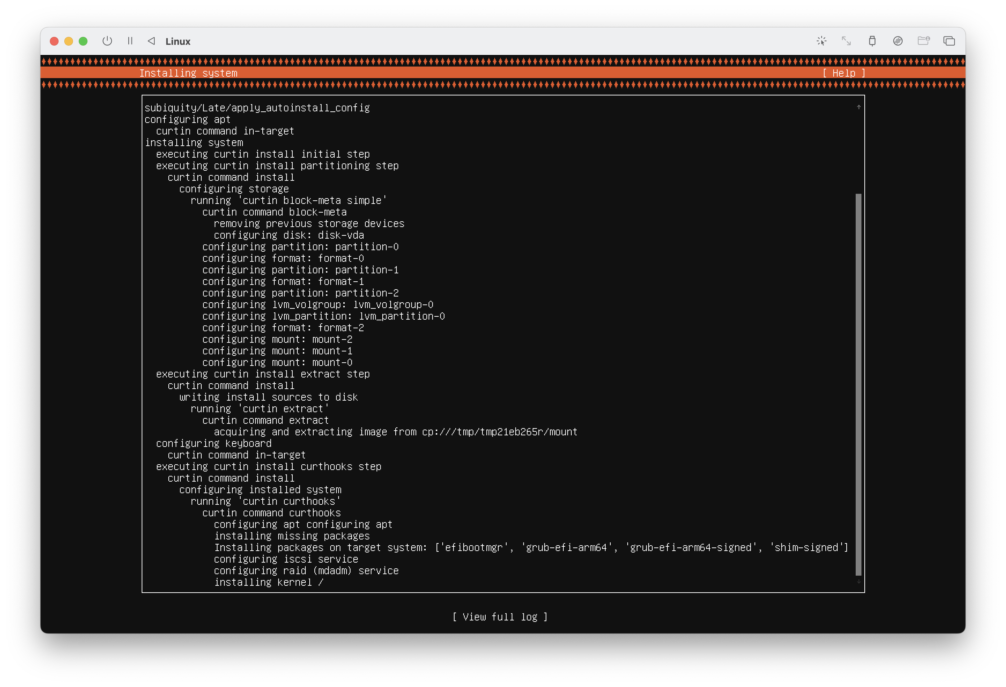This screenshot has width=1006, height=687.
Task: Click 'configuring installed system' line
Action: coord(260,490)
